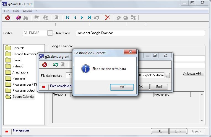Click the Proprietario column header
The width and height of the screenshot is (211, 137).
(172, 94)
